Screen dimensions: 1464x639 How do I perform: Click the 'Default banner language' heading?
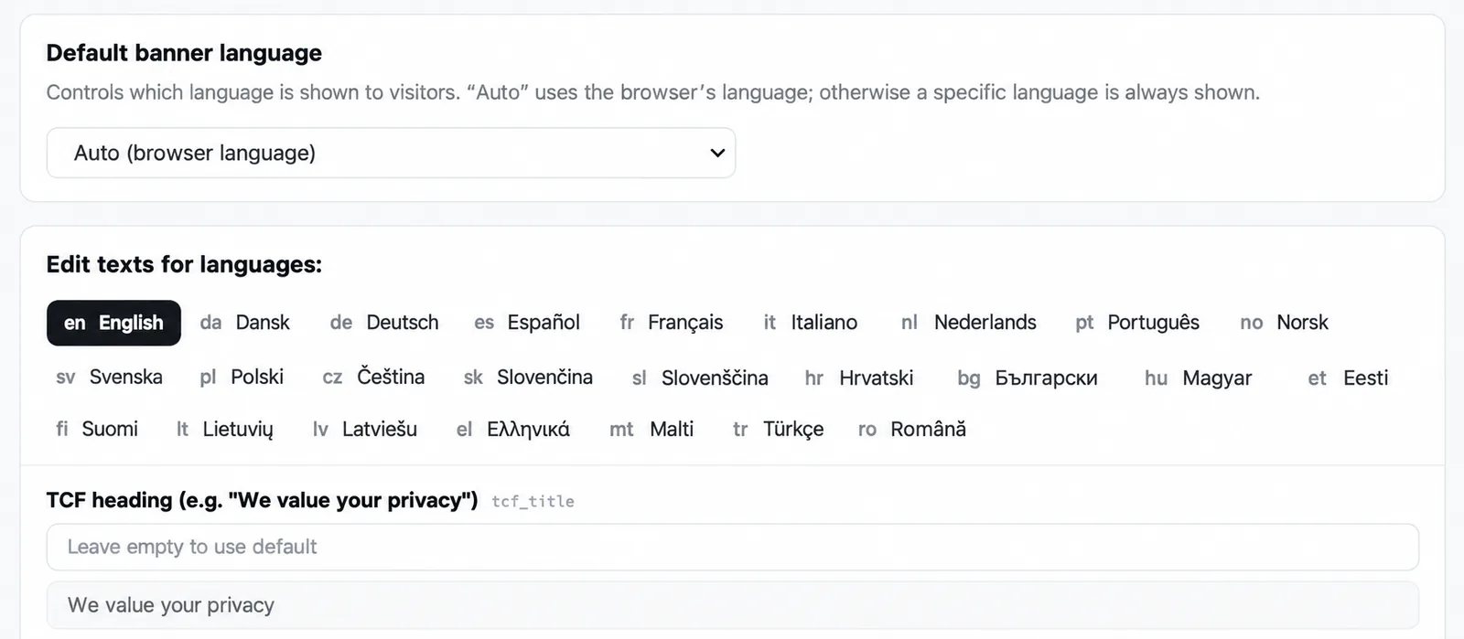(x=184, y=53)
